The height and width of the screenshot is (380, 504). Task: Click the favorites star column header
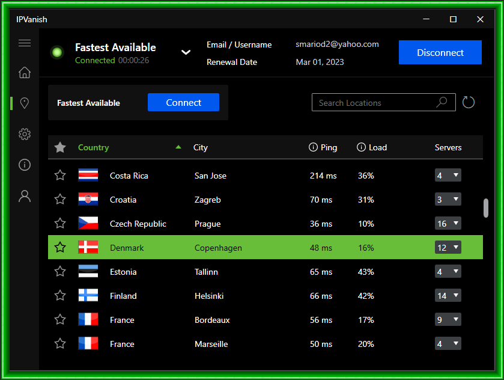(60, 147)
